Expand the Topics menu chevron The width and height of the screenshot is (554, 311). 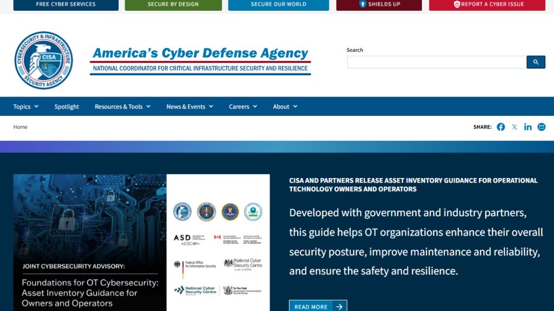coord(37,107)
